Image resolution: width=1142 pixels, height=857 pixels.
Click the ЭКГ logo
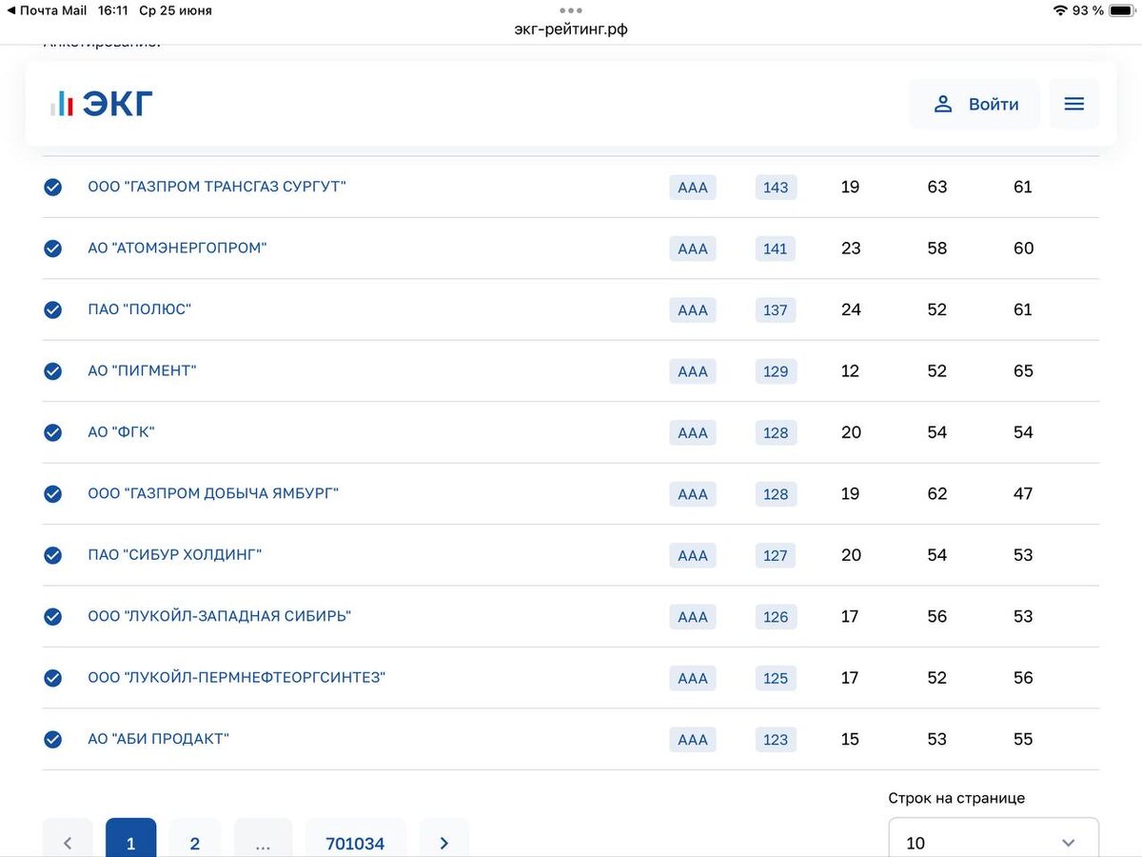coord(101,104)
